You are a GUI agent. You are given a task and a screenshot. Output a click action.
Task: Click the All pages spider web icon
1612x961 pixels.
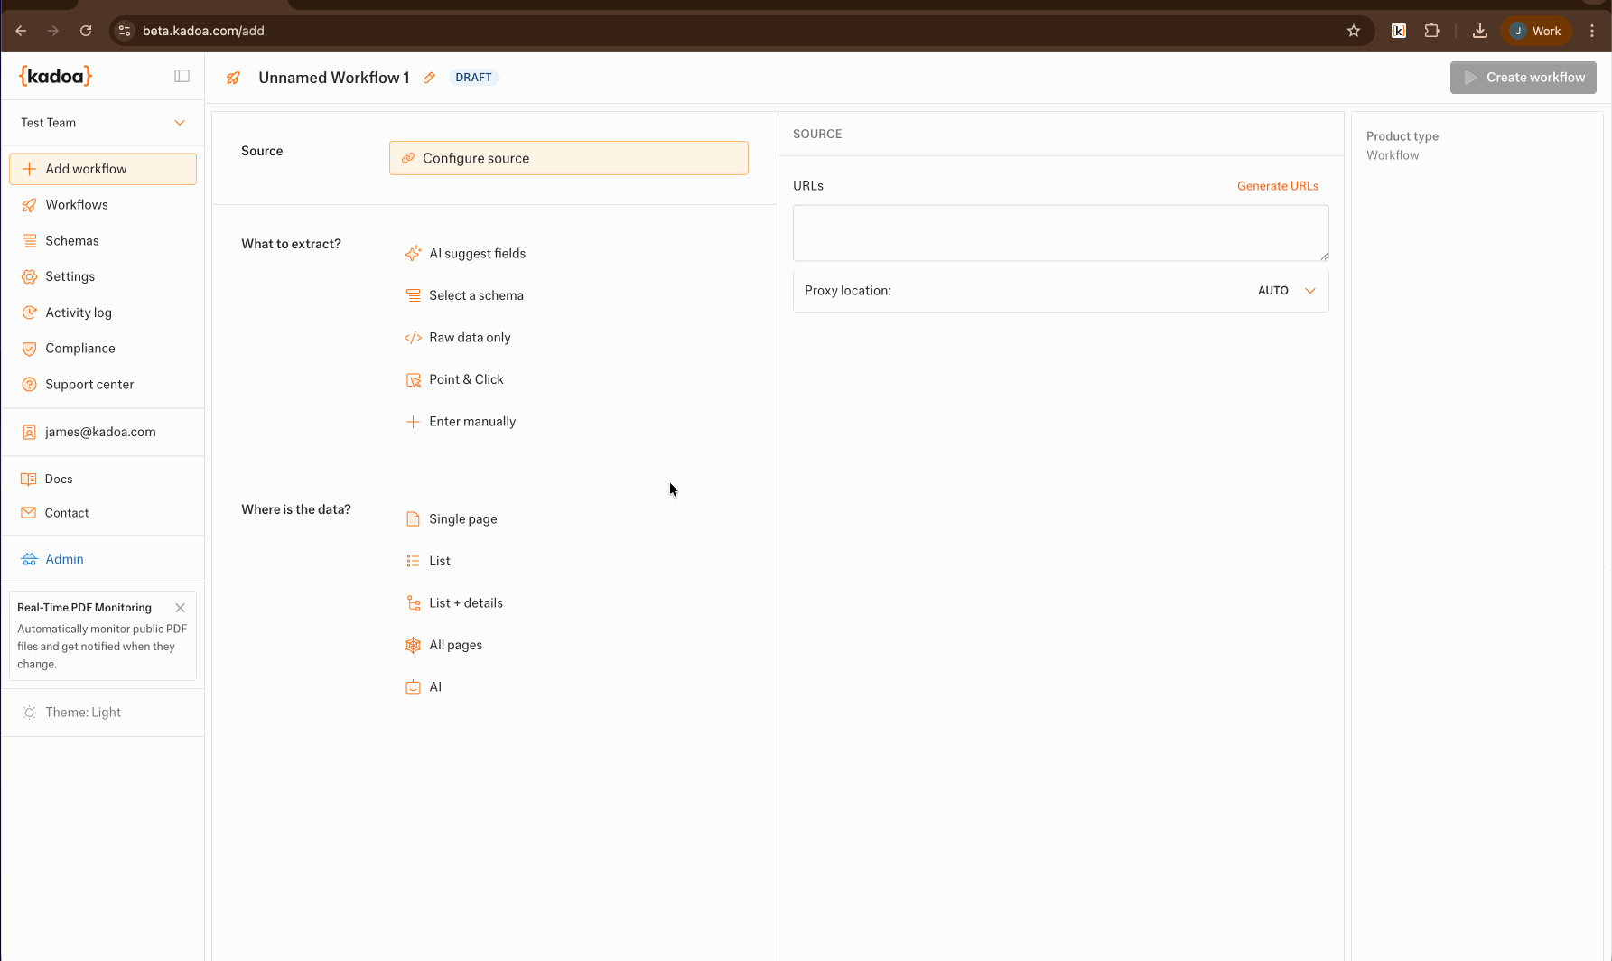coord(413,645)
